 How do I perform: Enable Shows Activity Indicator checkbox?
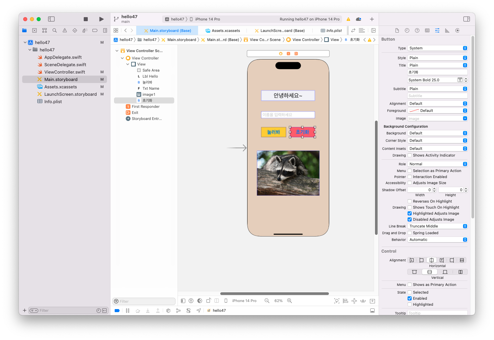[x=410, y=155]
